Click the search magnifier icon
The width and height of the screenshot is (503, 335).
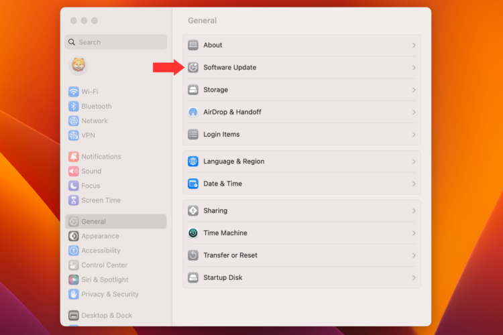[72, 42]
